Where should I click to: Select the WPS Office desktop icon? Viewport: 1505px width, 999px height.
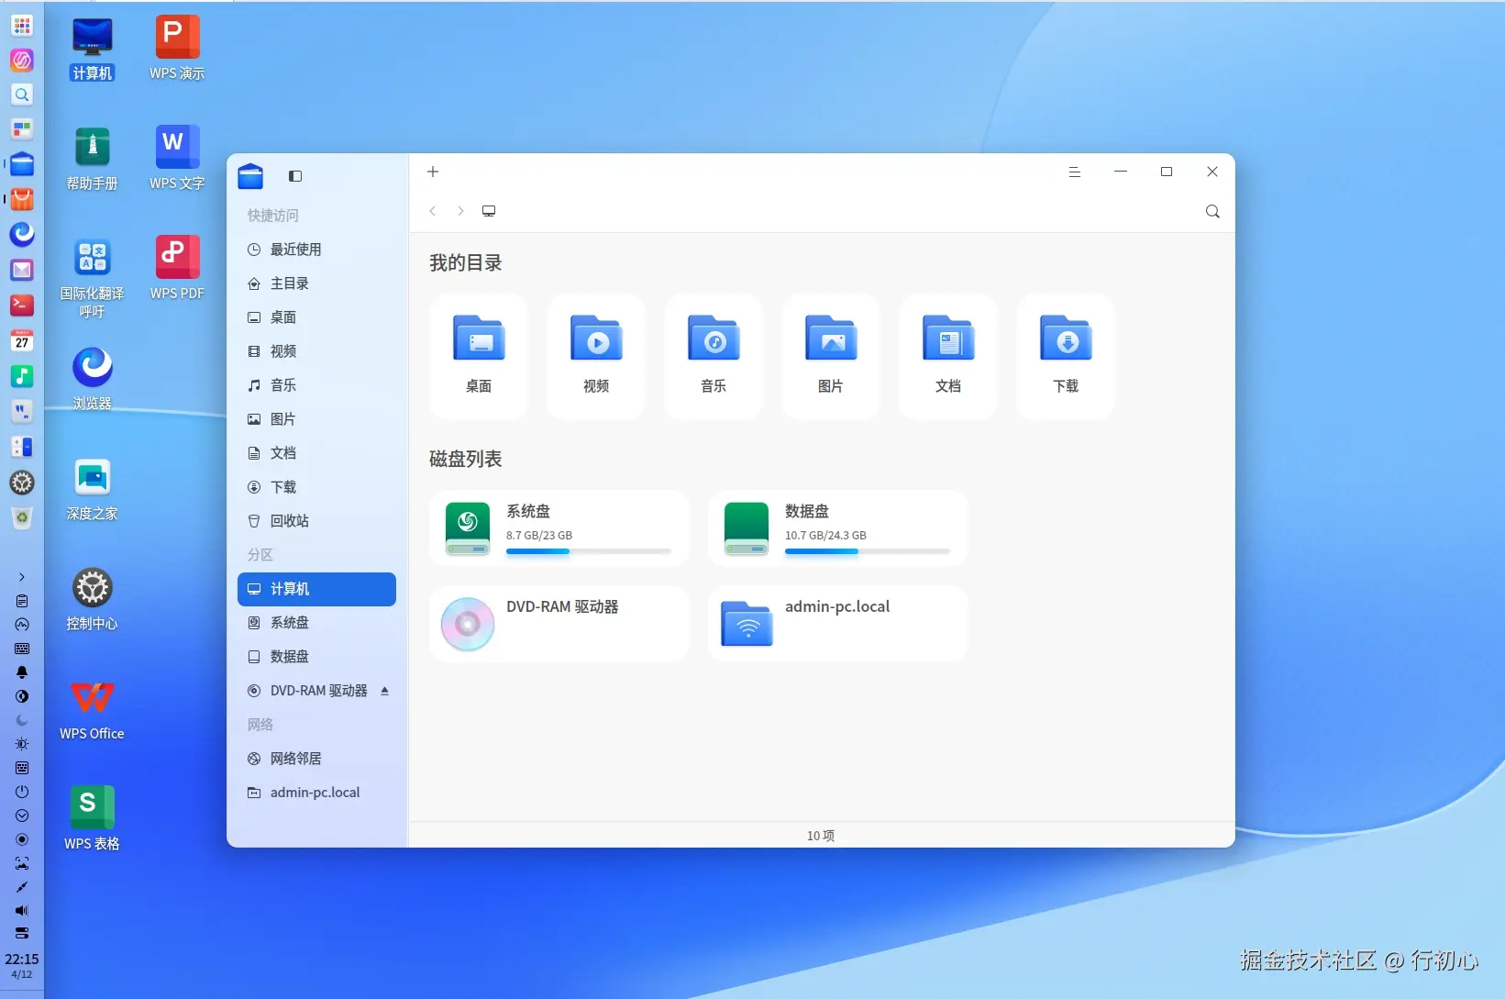pos(93,710)
